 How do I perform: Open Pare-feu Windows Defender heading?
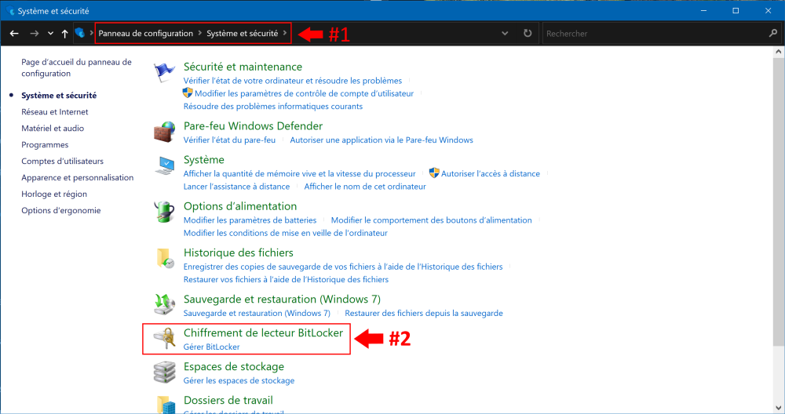pyautogui.click(x=253, y=126)
